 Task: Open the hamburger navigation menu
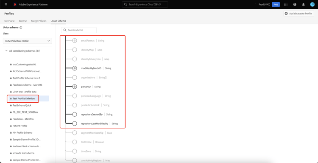click(6, 4)
